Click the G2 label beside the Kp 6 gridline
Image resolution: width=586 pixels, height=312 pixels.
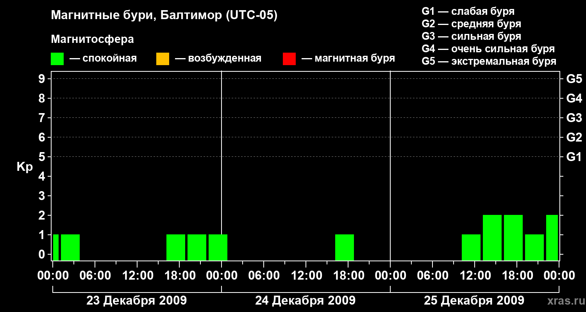(x=574, y=137)
